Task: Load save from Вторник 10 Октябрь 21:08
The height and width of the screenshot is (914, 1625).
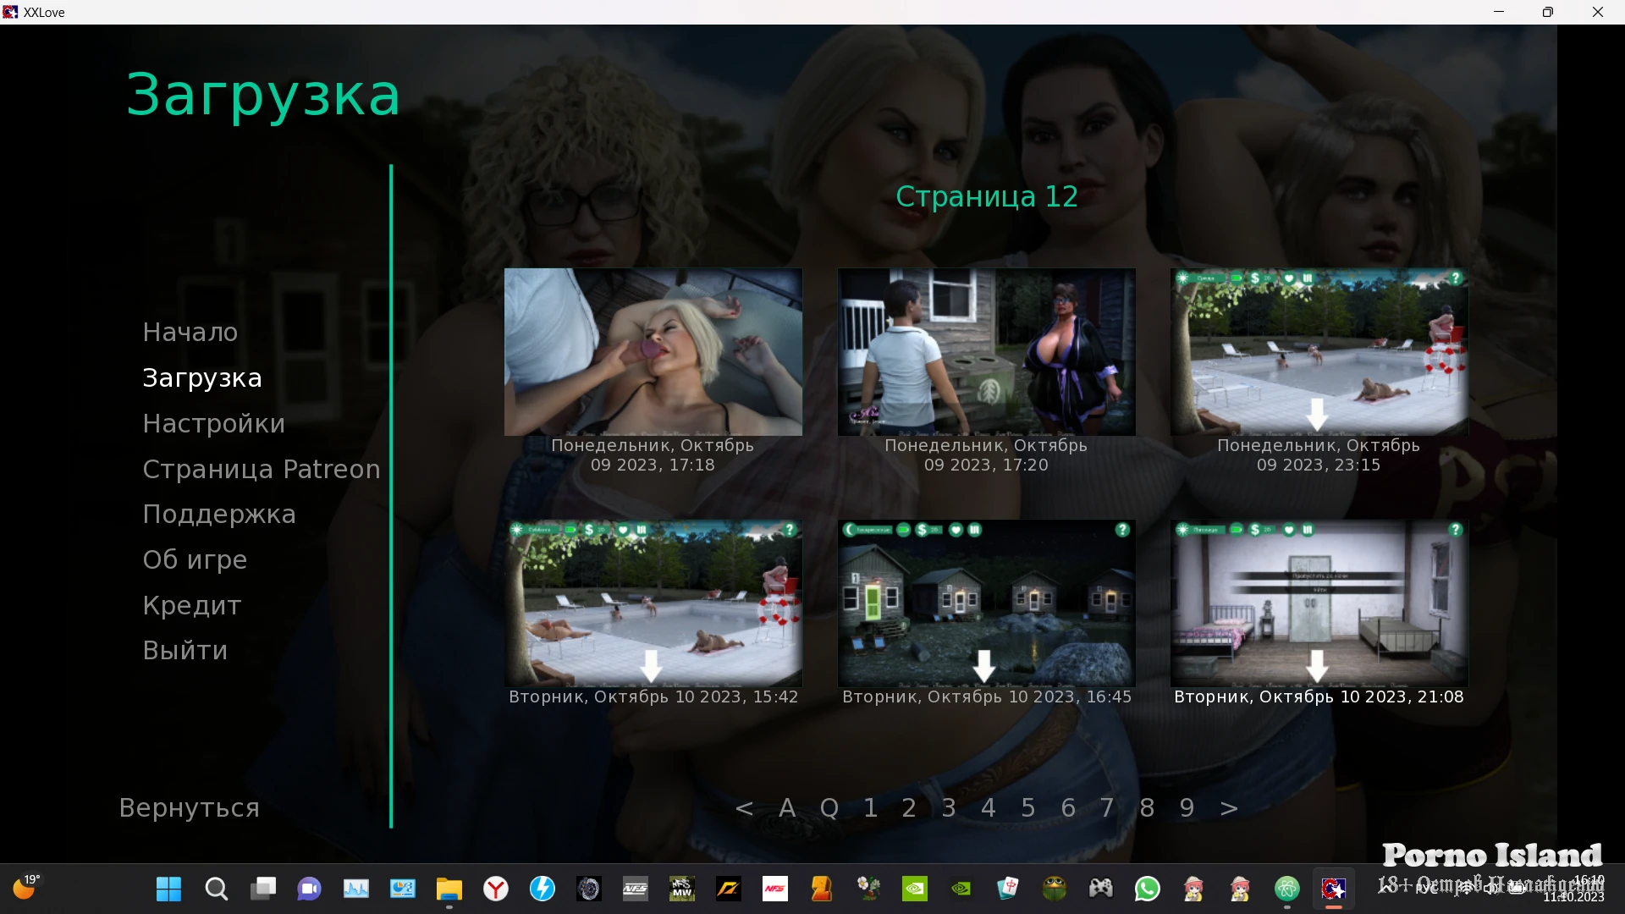Action: click(1318, 603)
